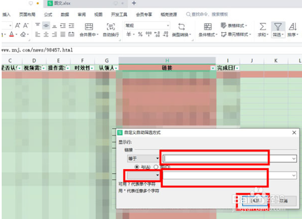Cancel the custom filter dialog
Screen dimensions: 302x219
point(284,201)
